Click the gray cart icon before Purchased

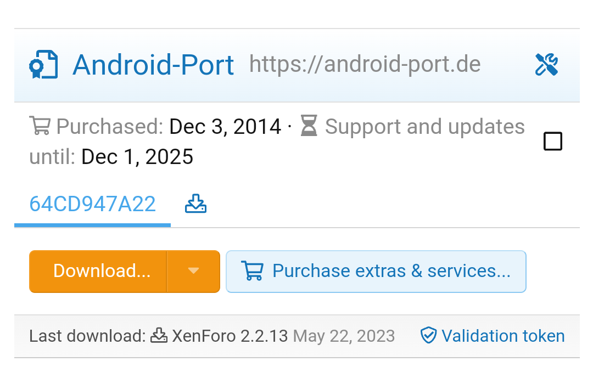click(x=40, y=127)
